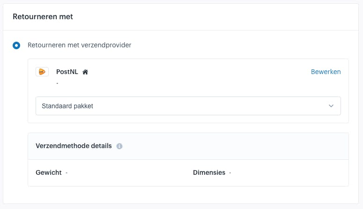The height and width of the screenshot is (209, 363).
Task: Open the Standaard pakket dropdown
Action: click(x=188, y=106)
